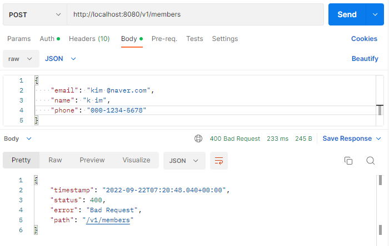This screenshot has width=389, height=246.
Task: Open the Pre-req. tab
Action: click(164, 39)
